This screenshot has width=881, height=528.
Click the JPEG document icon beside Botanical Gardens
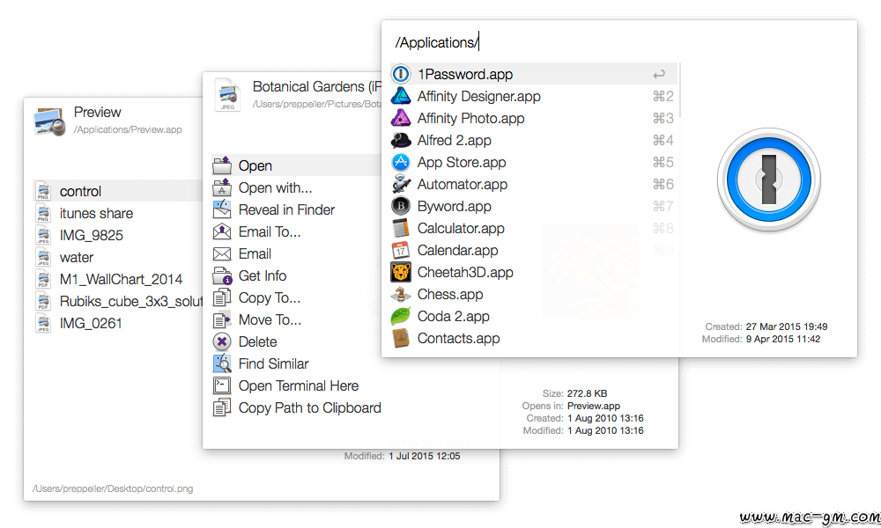coord(227,95)
